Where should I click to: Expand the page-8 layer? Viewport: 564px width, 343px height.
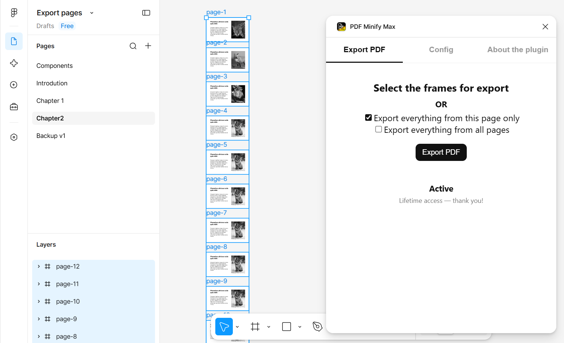[x=39, y=336]
